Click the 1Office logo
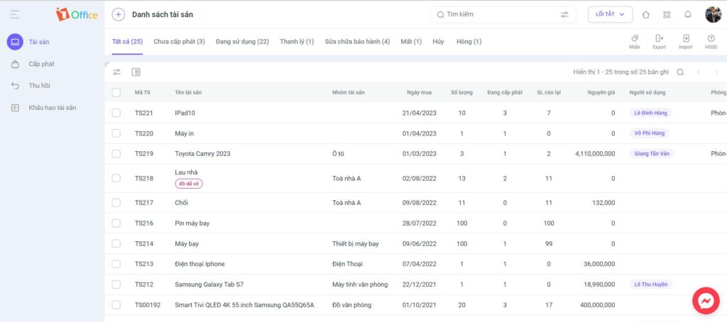Image resolution: width=727 pixels, height=322 pixels. coord(77,14)
